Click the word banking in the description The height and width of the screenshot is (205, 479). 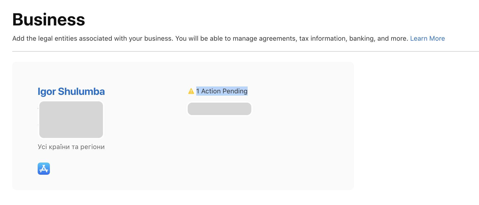(361, 38)
